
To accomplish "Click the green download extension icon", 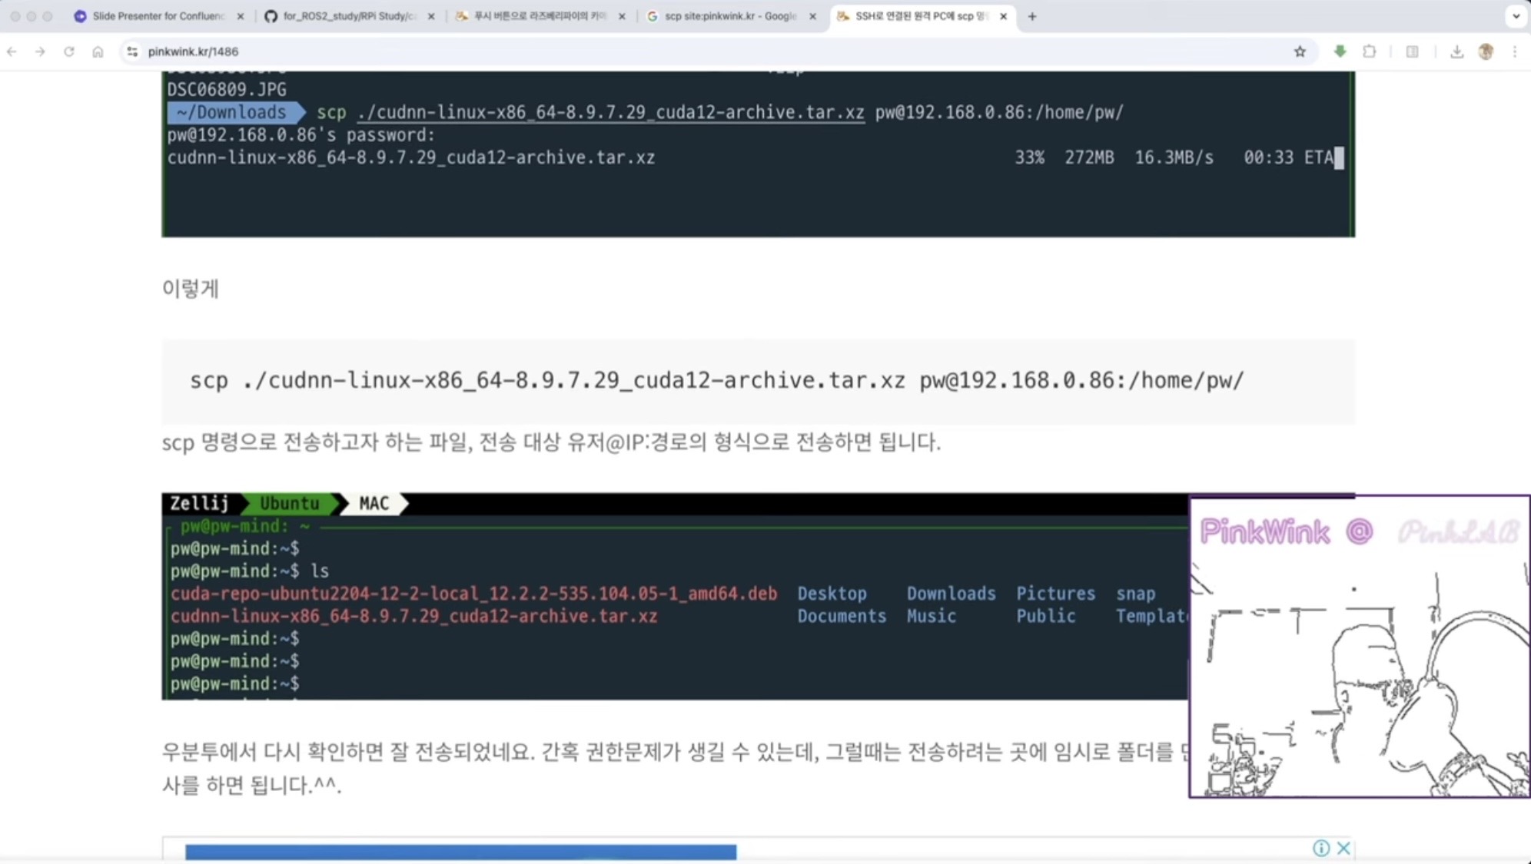I will (x=1340, y=51).
